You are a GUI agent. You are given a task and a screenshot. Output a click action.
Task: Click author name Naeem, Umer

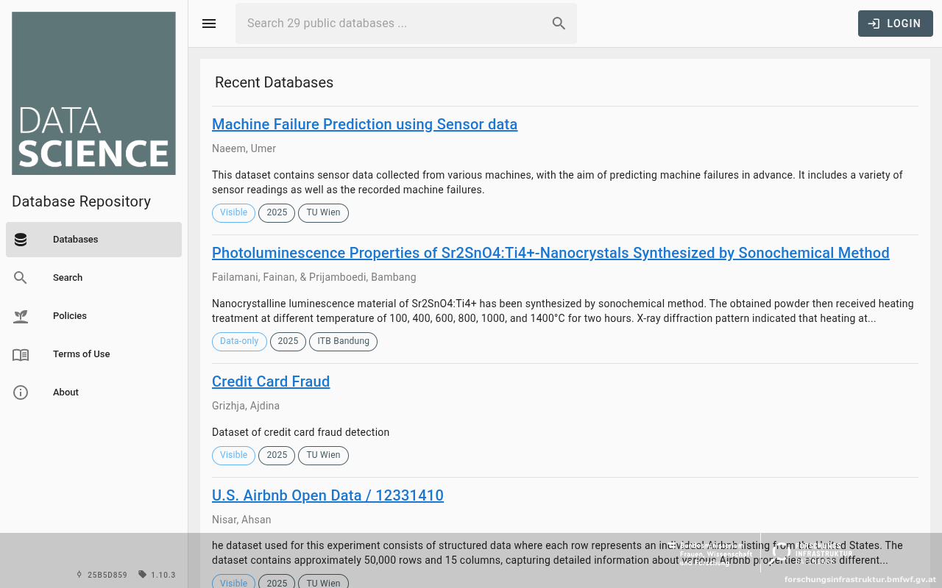point(244,148)
